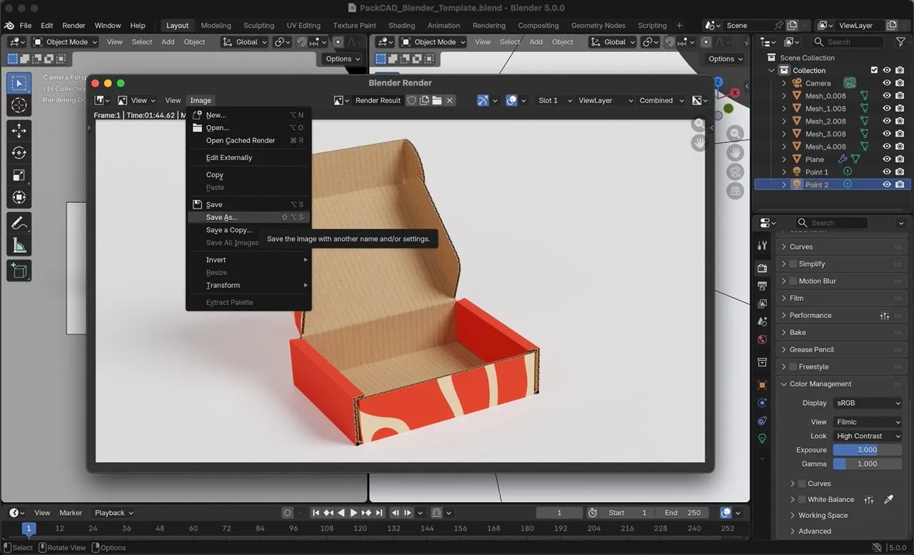
Task: Select the Scale tool
Action: [19, 175]
